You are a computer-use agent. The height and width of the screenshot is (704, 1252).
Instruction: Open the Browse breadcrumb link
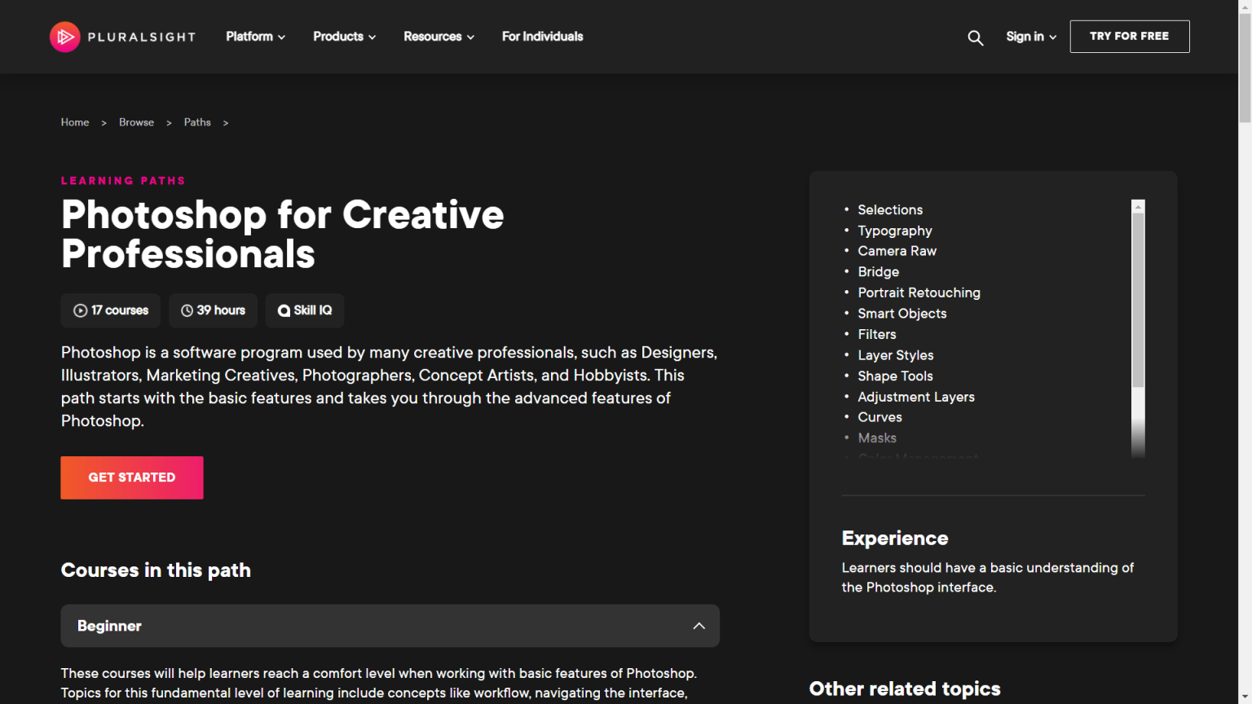[x=136, y=122]
